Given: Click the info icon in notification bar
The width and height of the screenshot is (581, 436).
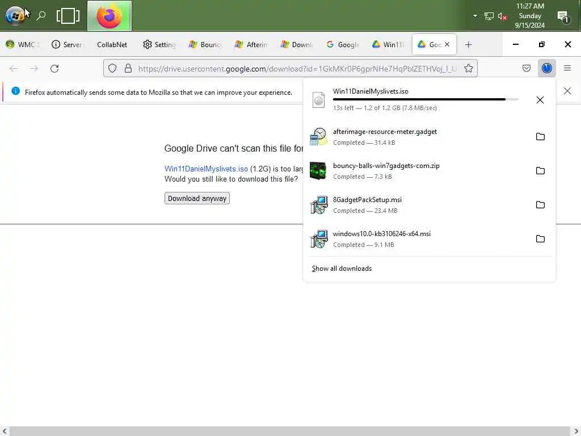Looking at the screenshot, I should click(15, 91).
